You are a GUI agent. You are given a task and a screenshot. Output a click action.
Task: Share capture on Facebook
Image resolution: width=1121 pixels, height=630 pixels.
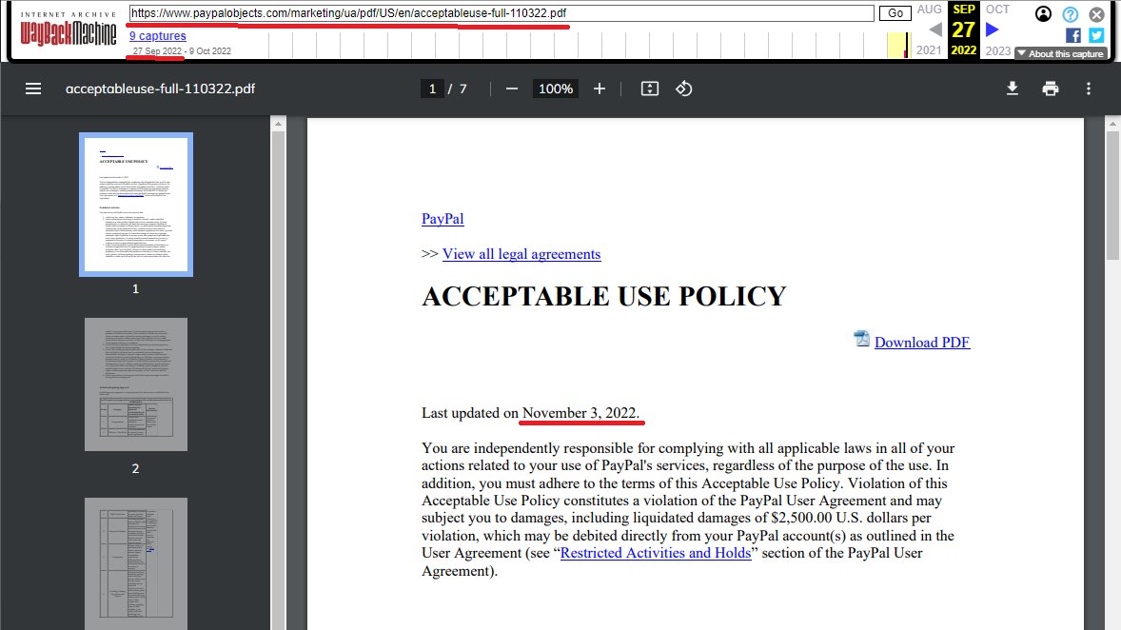1073,35
